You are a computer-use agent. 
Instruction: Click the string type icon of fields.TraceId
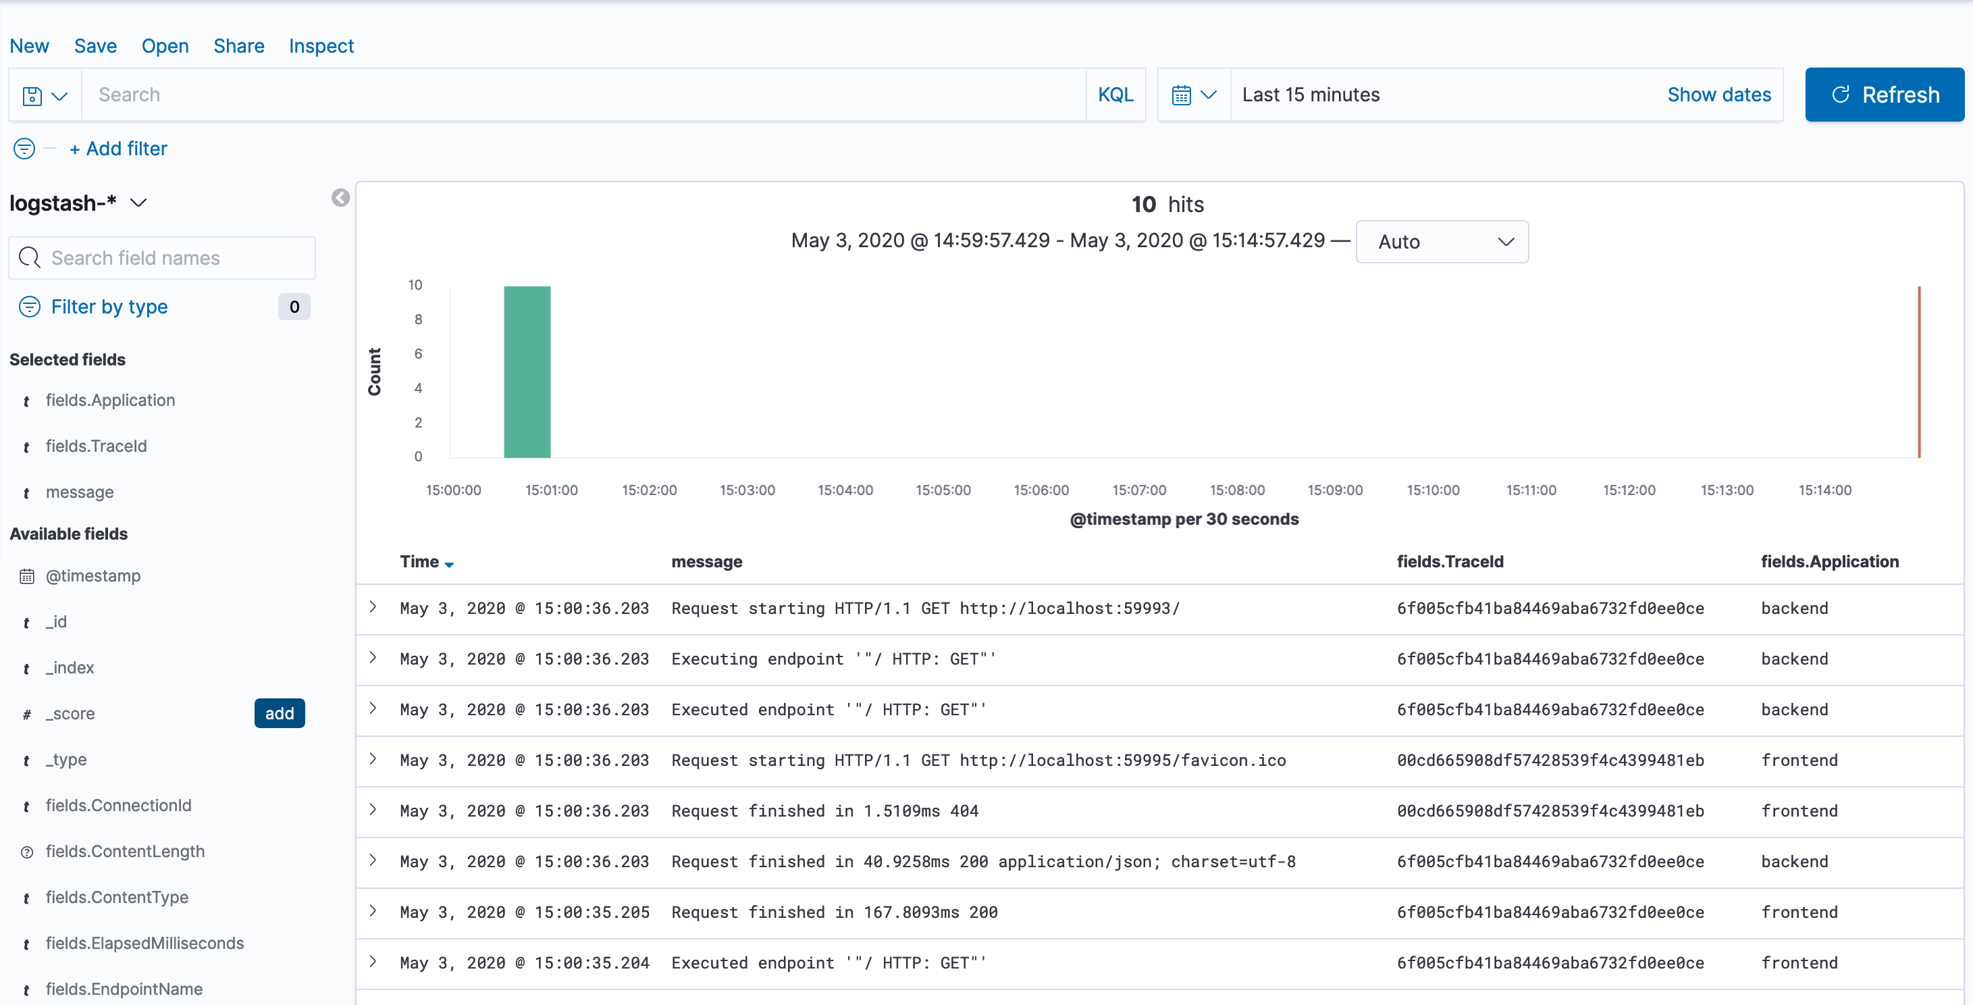26,447
